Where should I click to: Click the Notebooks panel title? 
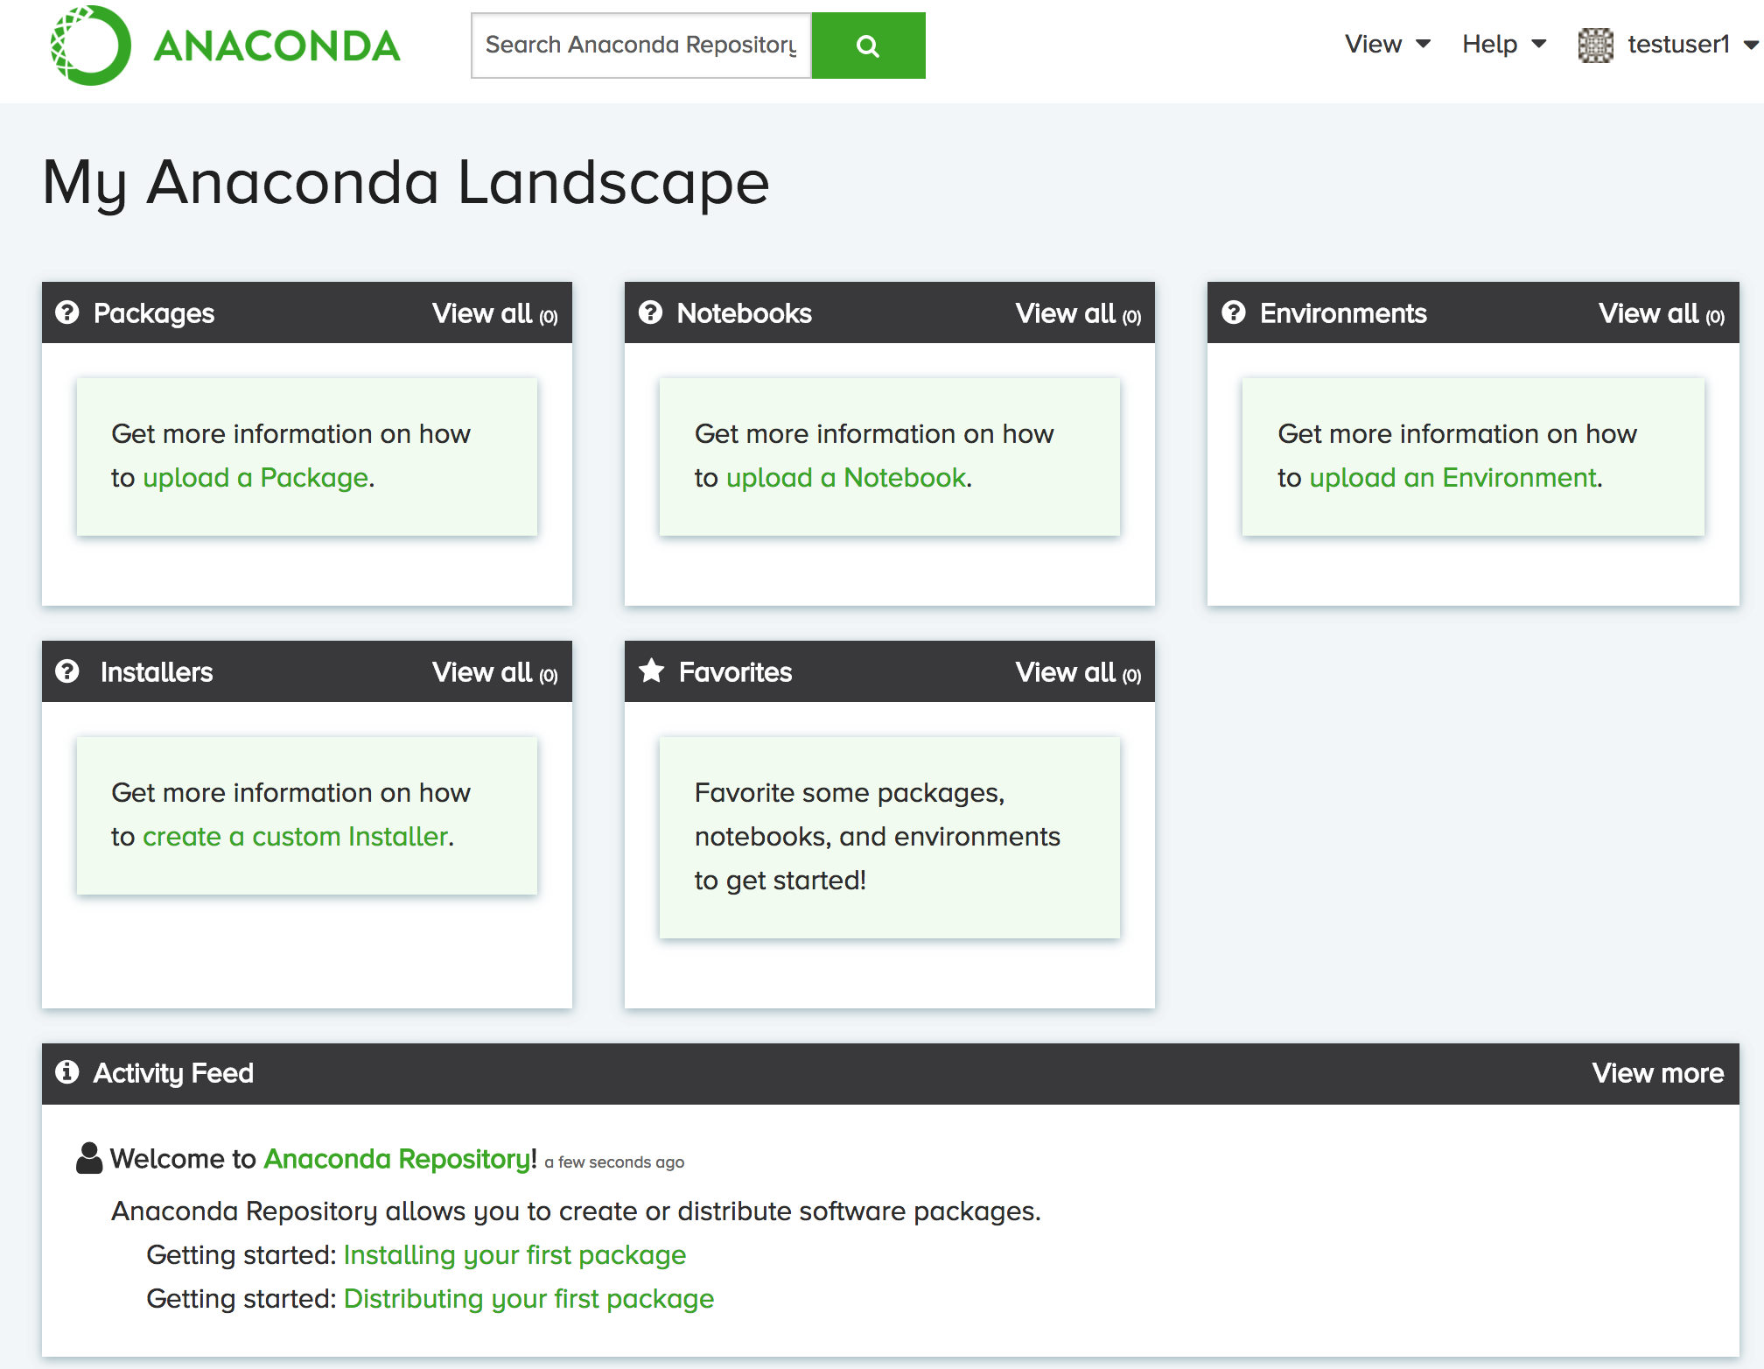pos(745,313)
